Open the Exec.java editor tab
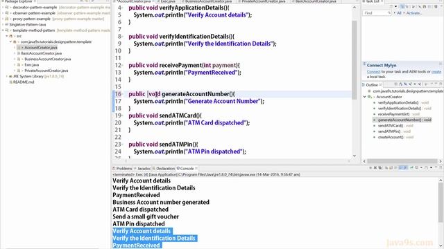The width and height of the screenshot is (444, 249). (x=168, y=1)
